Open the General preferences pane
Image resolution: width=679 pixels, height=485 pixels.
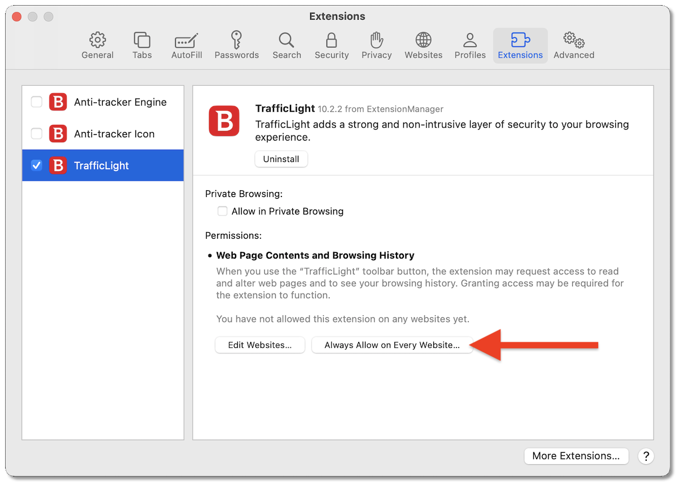[97, 45]
